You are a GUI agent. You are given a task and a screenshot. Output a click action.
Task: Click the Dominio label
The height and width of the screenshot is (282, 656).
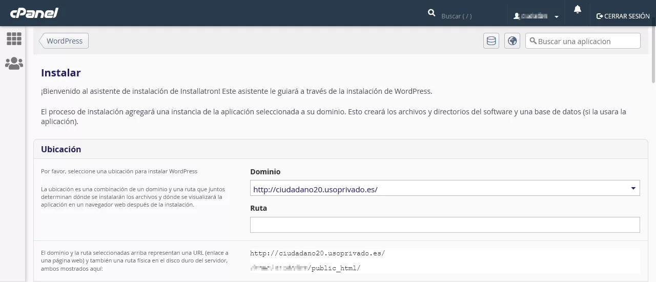[265, 172]
